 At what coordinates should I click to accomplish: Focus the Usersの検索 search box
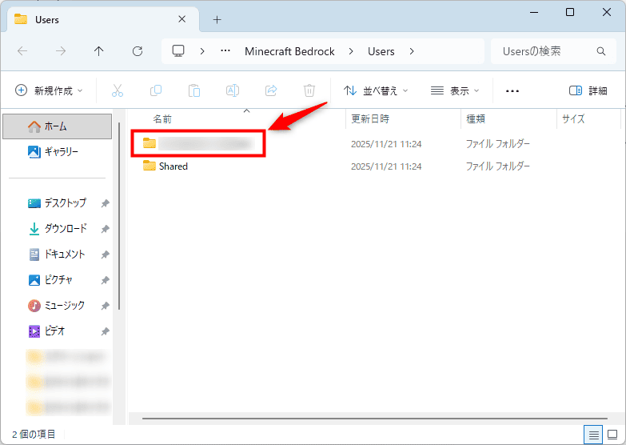553,51
